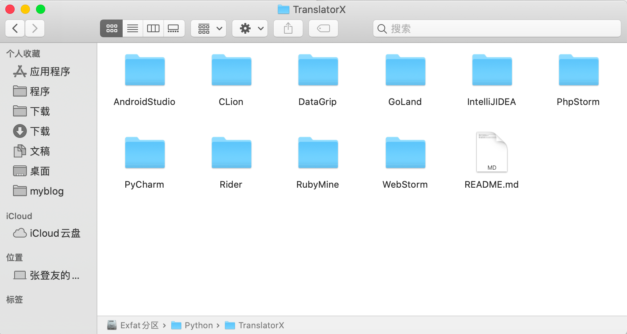The image size is (627, 334).
Task: Open 应用程序 in the sidebar
Action: point(48,72)
